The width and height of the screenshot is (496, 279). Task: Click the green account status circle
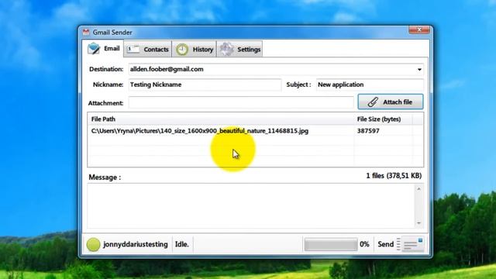(x=93, y=245)
